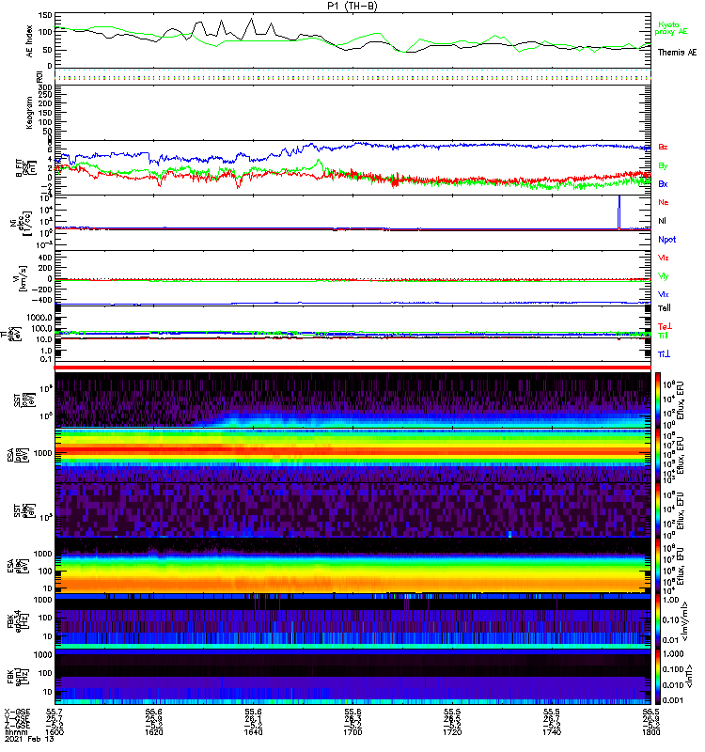Click the "1720" time tick label
This screenshot has height=752, width=705.
452,732
